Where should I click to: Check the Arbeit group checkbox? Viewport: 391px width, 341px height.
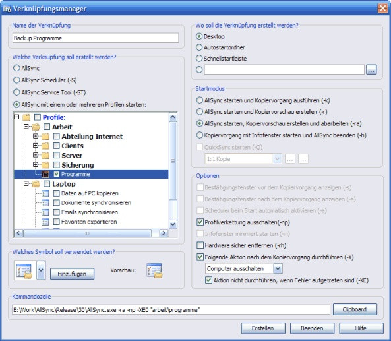pos(47,127)
